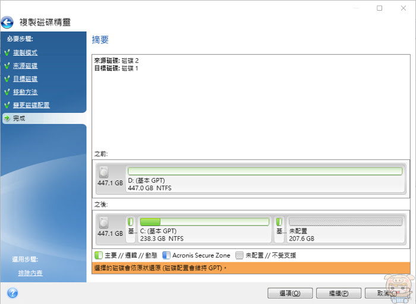416x304 pixels.
Task: Open the 來源磁碟 step
Action: point(26,65)
